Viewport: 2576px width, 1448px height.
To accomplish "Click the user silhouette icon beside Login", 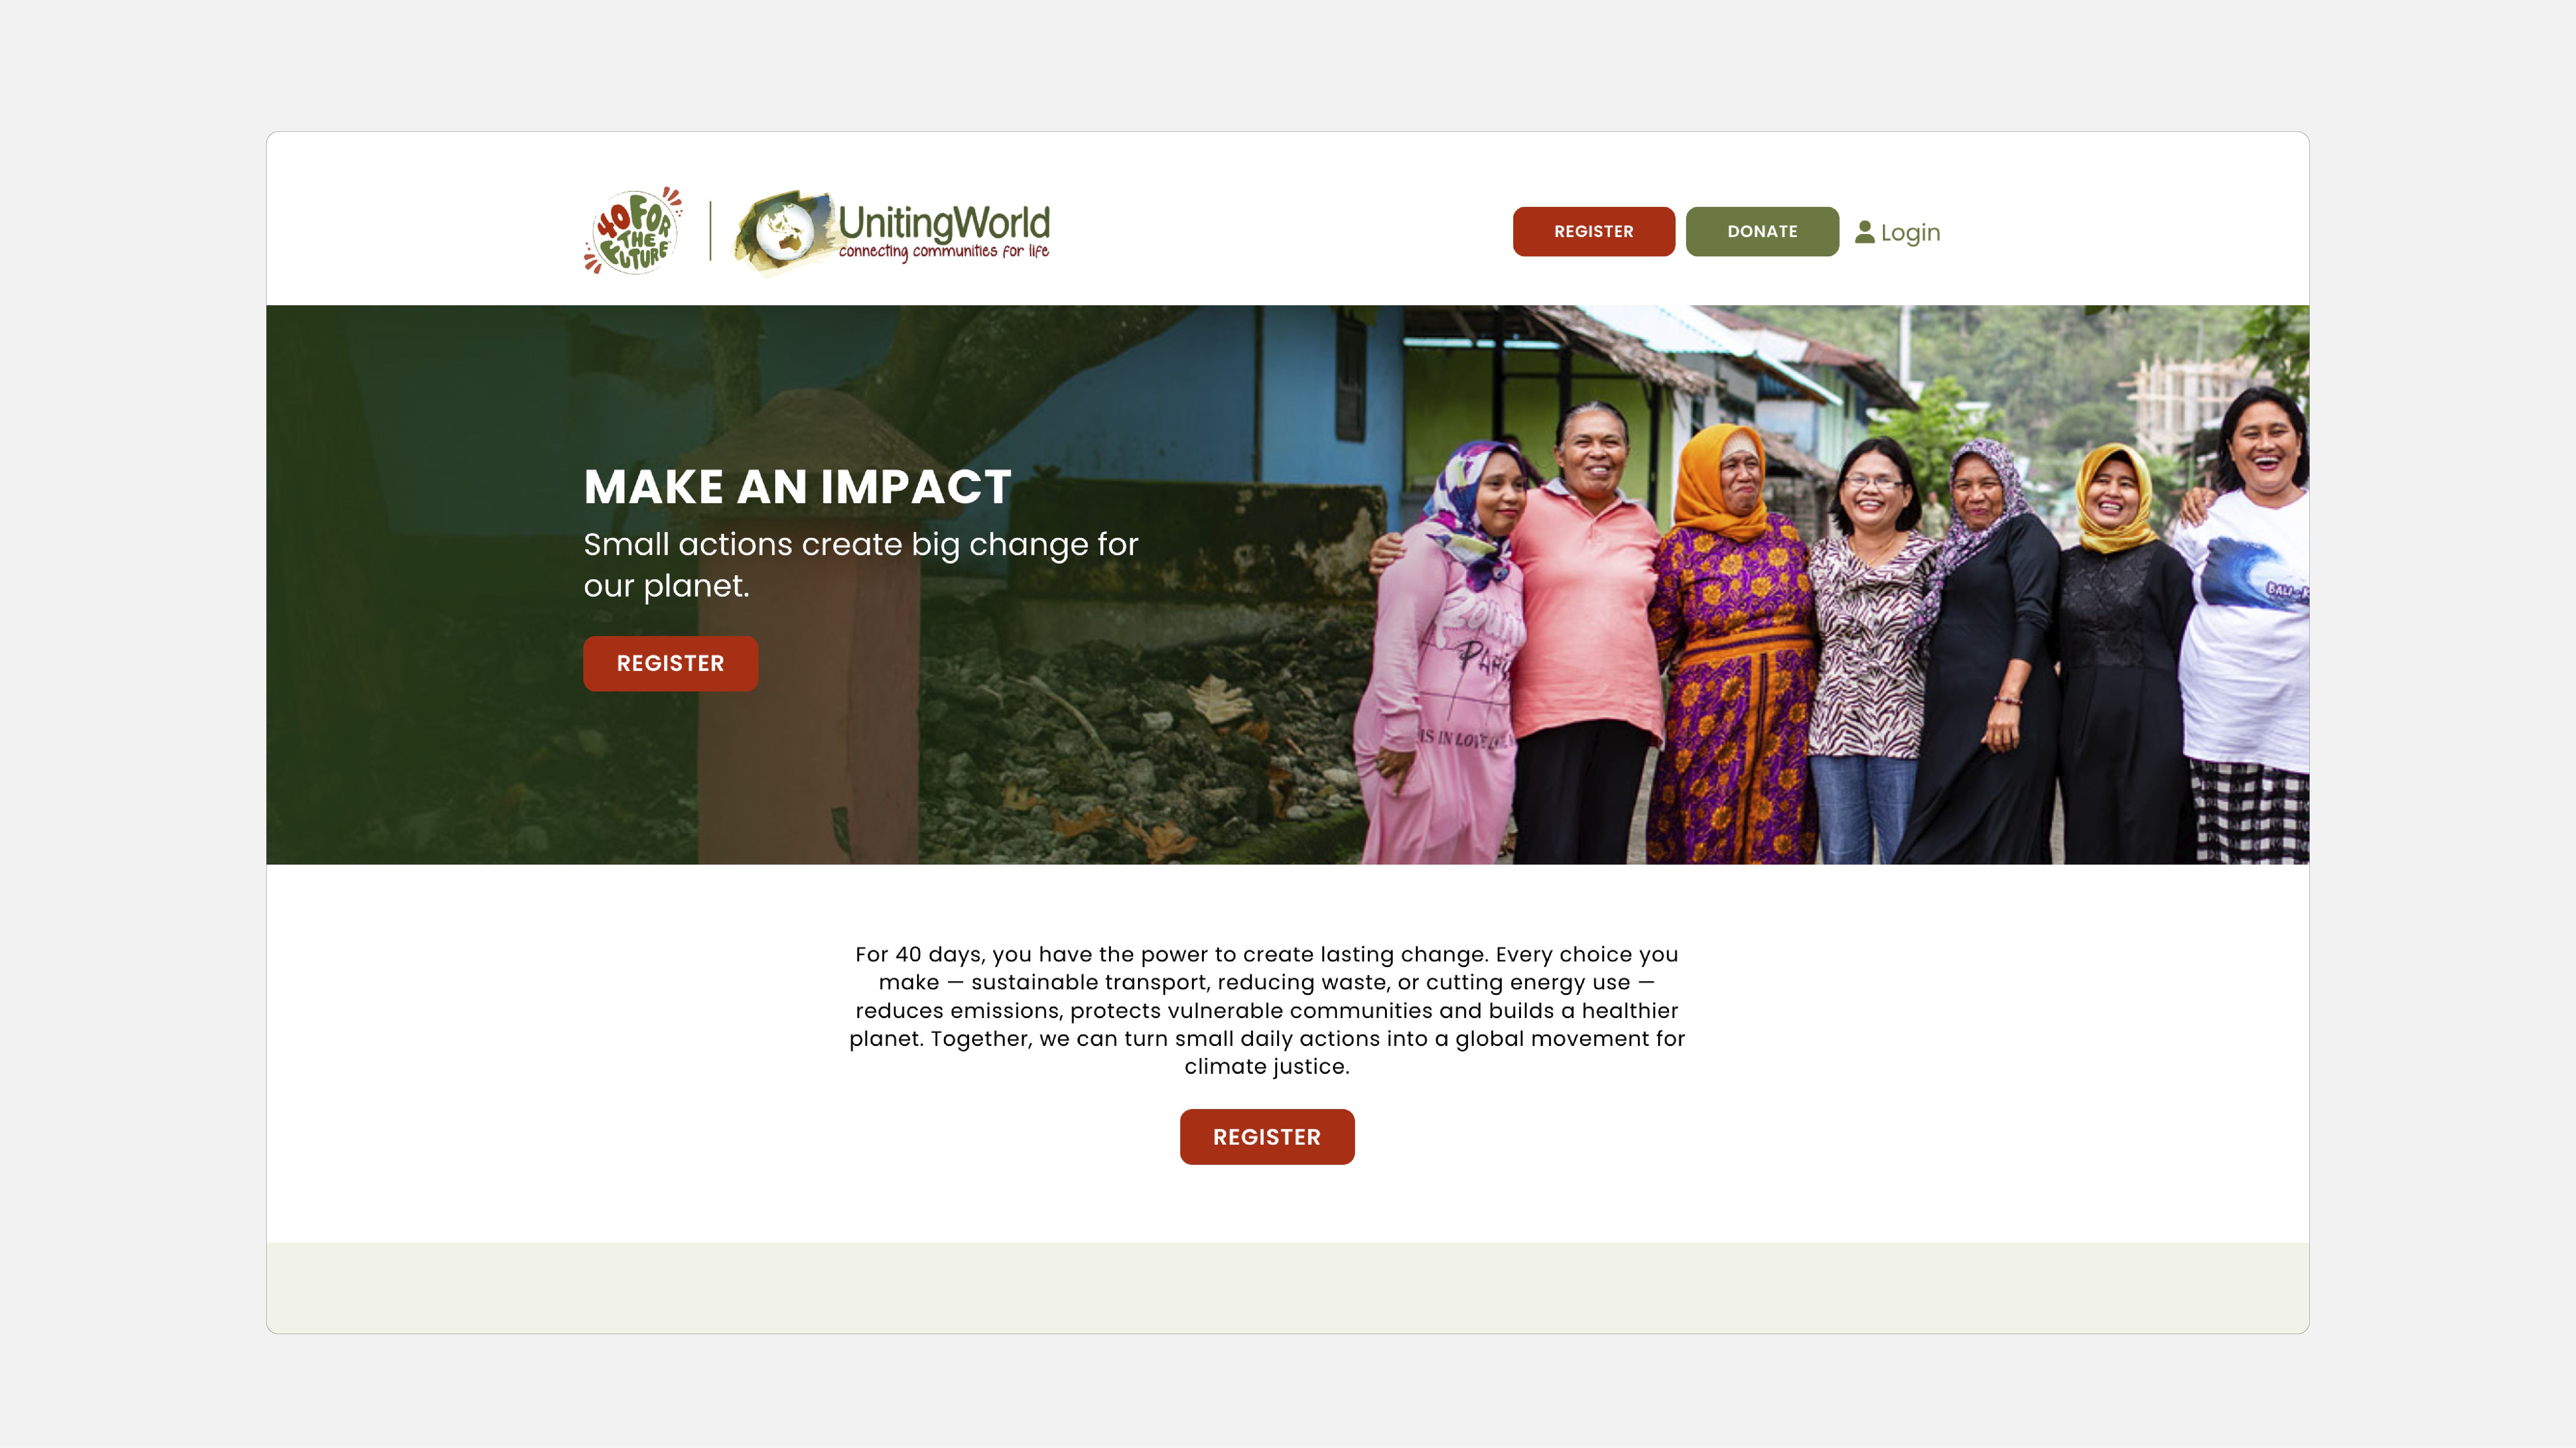I will pyautogui.click(x=1864, y=232).
